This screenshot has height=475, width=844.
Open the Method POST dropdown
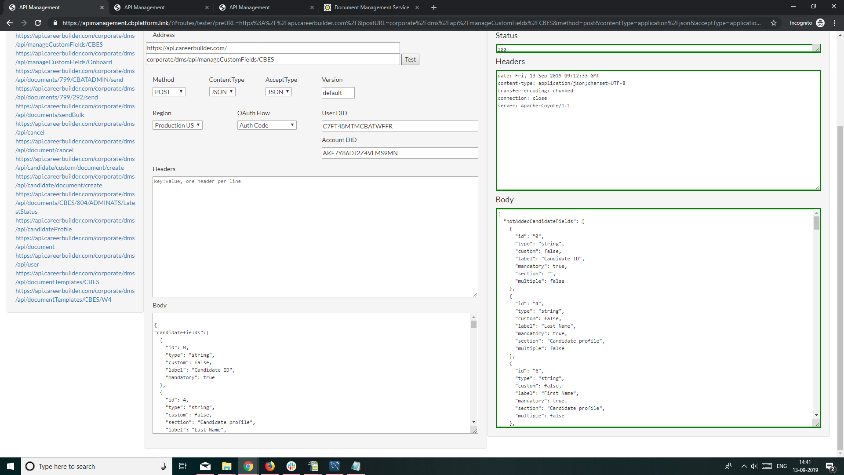click(169, 92)
